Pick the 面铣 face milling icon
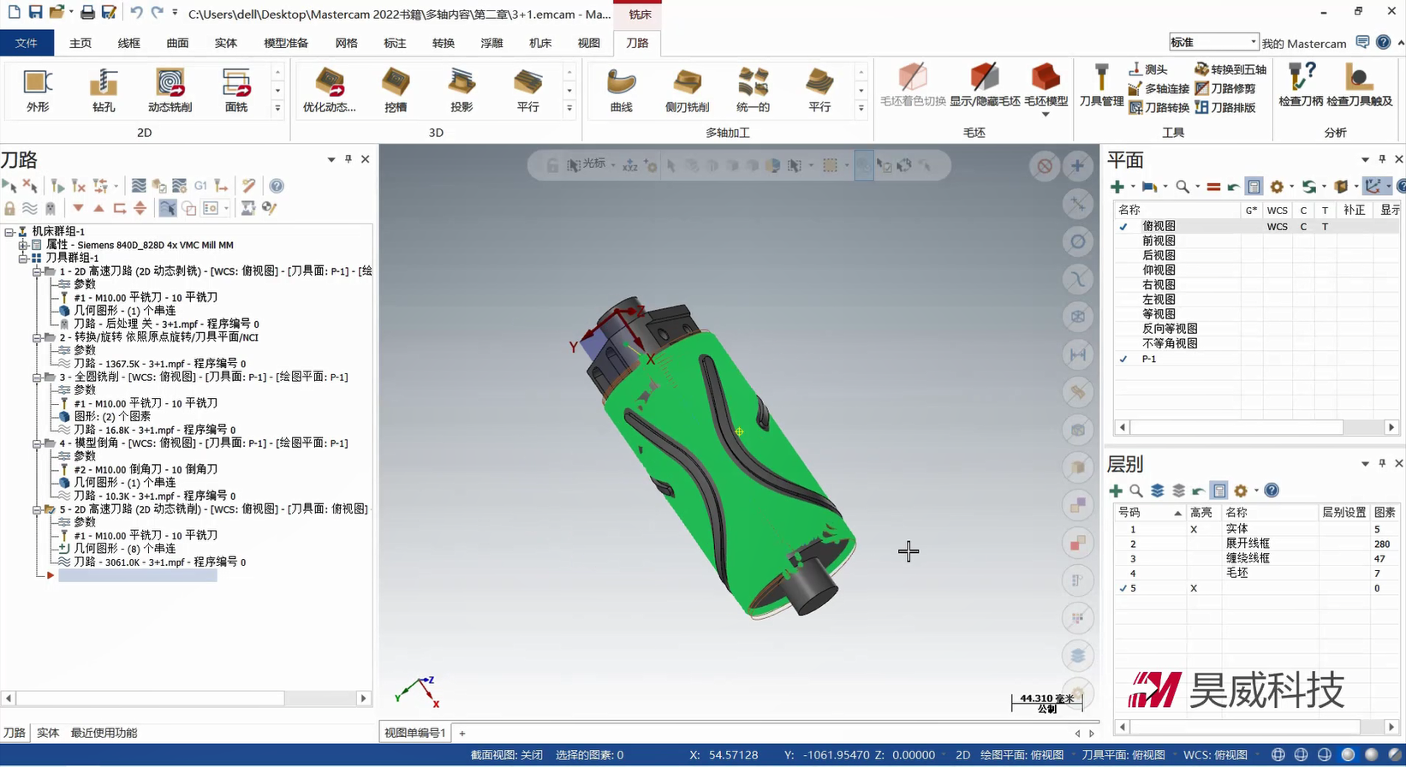 (235, 90)
